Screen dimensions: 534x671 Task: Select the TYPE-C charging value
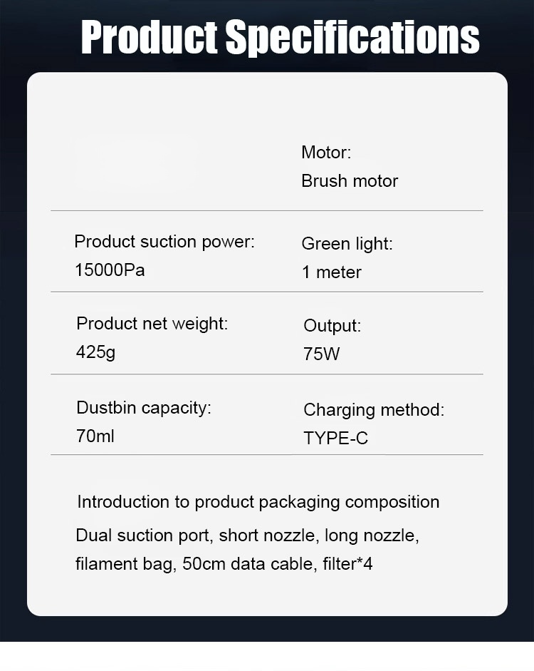(335, 439)
